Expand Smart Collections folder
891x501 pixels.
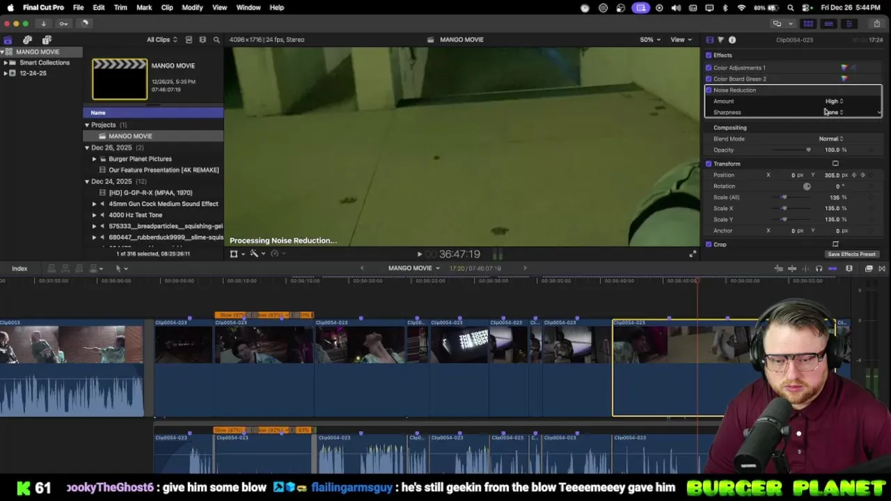pos(6,63)
